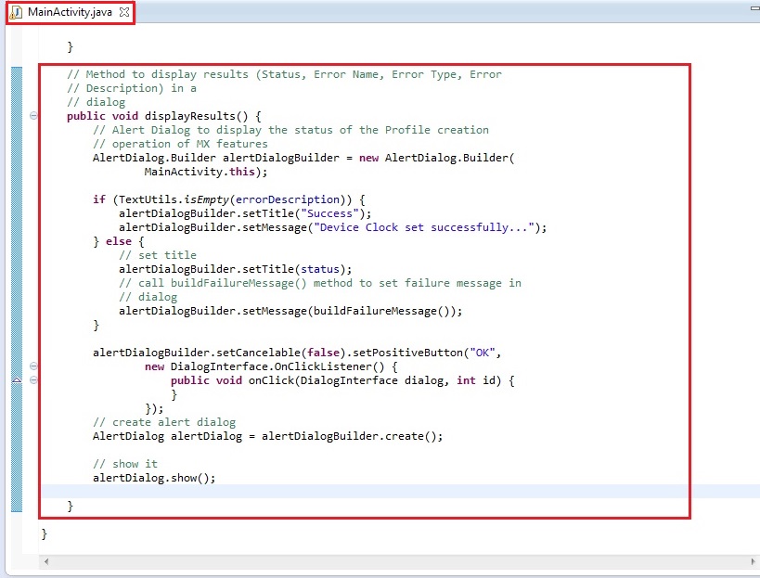Viewport: 760px width, 578px height.
Task: Collapse the new DialogInterface.OnClickListener block
Action: (x=34, y=366)
